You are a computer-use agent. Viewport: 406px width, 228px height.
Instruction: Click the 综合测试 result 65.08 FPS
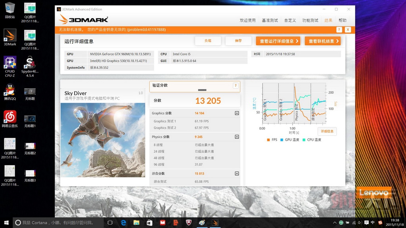pos(202,182)
